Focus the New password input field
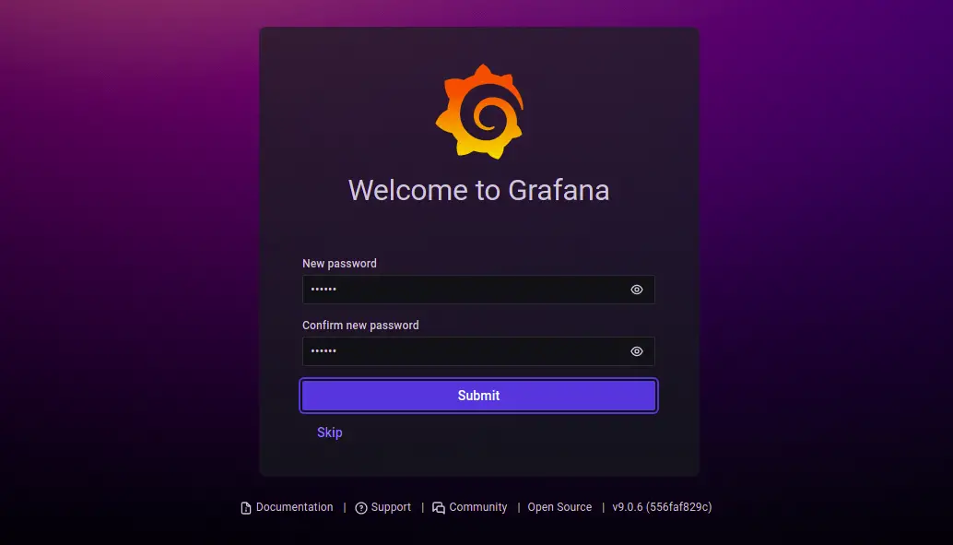 (x=478, y=290)
